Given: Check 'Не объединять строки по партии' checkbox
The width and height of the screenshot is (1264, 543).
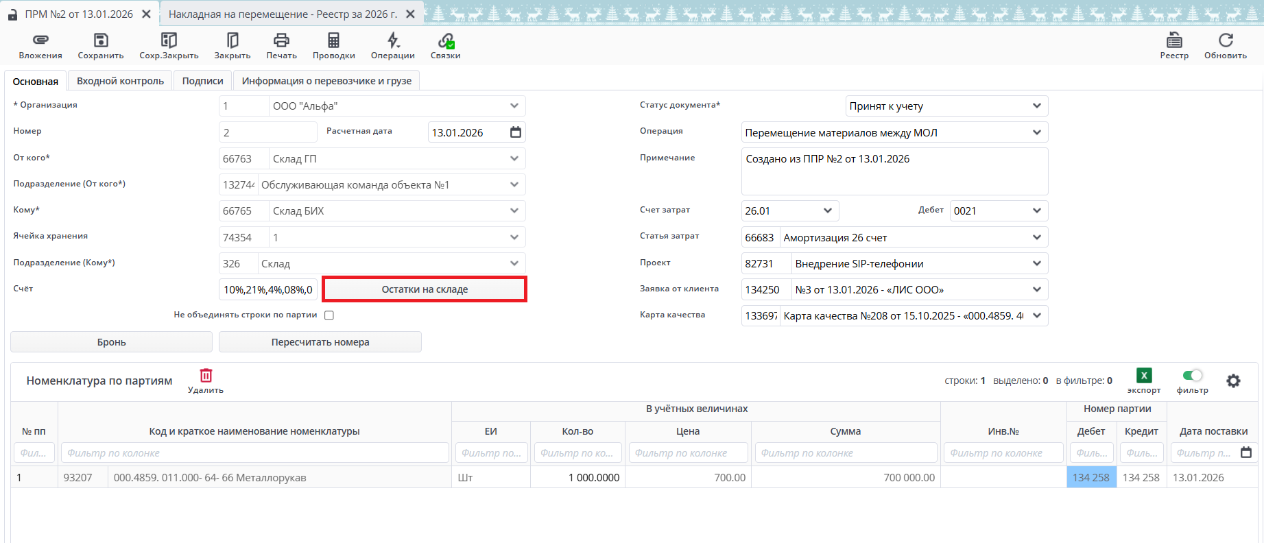Looking at the screenshot, I should click(329, 315).
